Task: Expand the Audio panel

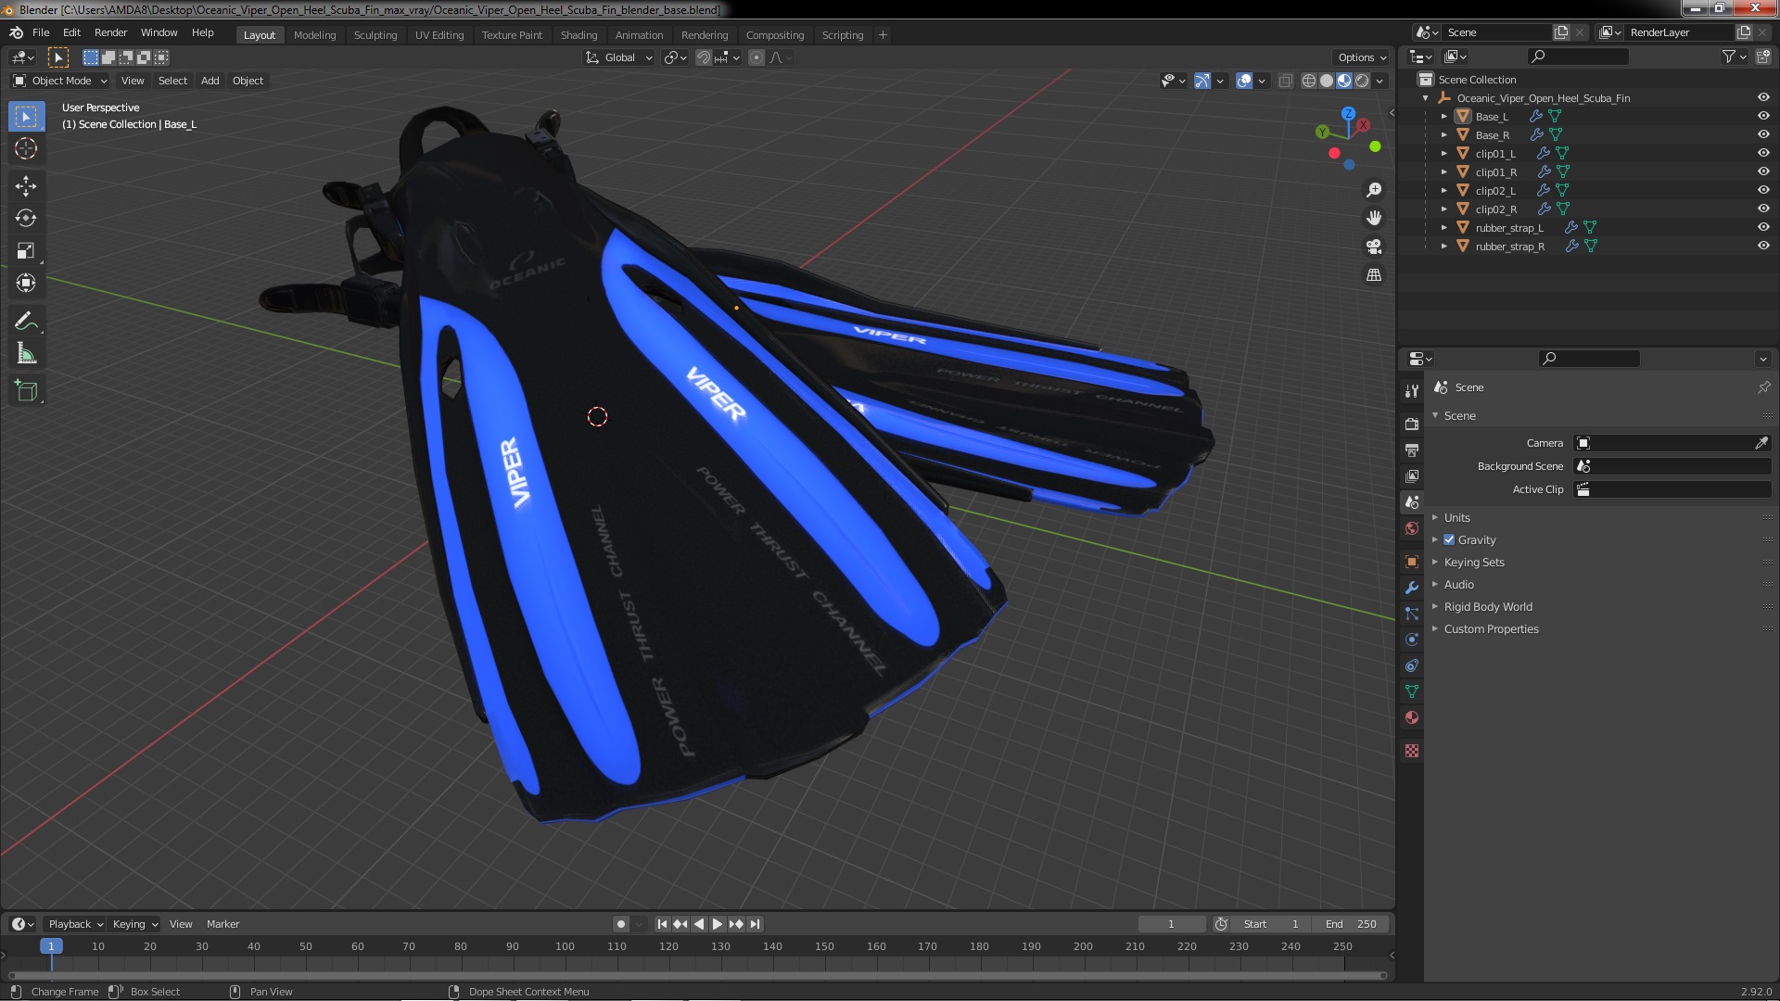Action: pyautogui.click(x=1459, y=584)
